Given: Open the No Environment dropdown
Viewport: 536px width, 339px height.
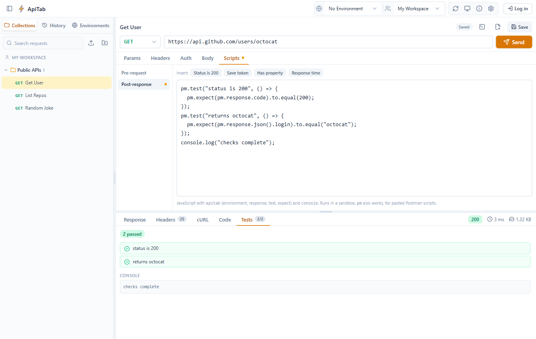Looking at the screenshot, I should pos(352,9).
